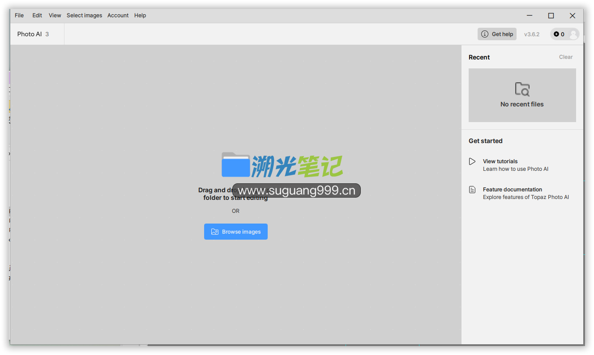Click Explore features of Topaz Photo AI text
Screen dimensions: 594x355
coord(526,197)
